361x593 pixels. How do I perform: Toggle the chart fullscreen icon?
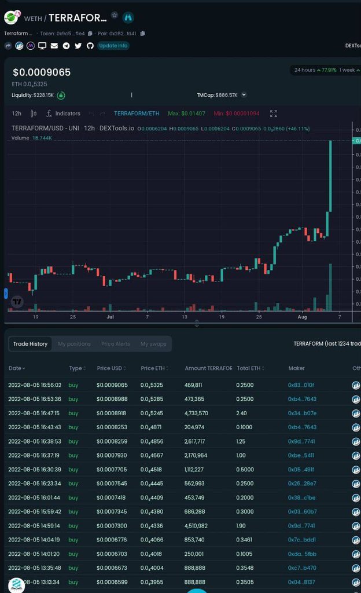[274, 114]
